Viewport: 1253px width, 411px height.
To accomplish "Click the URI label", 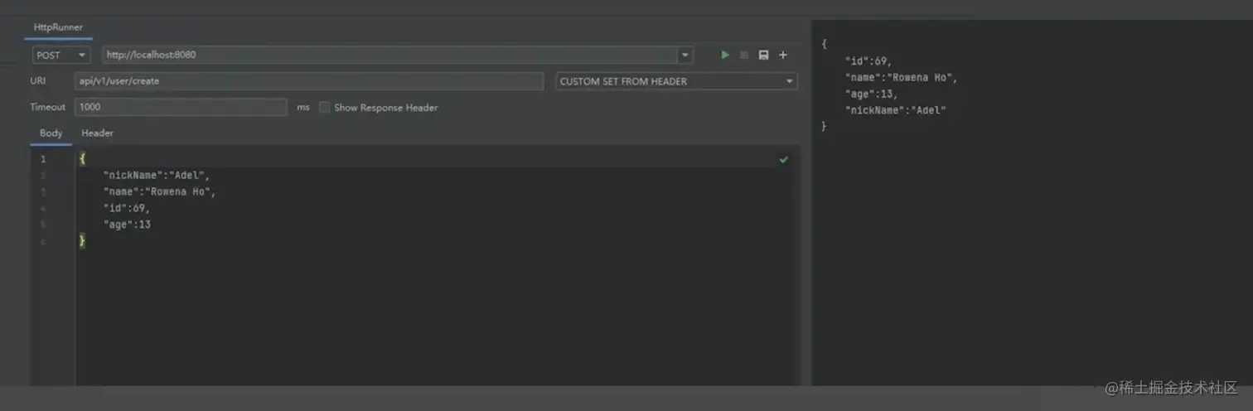I will [38, 81].
